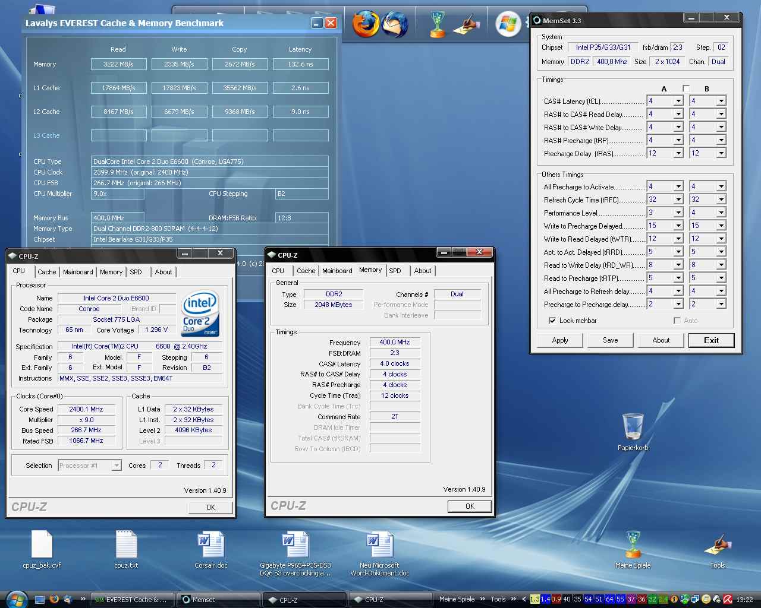Switch to Mainboard tab in left CPU-Z
This screenshot has height=608, width=761.
pos(78,272)
